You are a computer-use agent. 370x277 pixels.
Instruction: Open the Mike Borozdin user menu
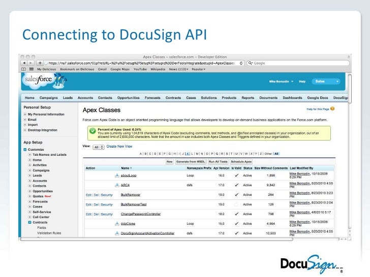[x=281, y=82]
